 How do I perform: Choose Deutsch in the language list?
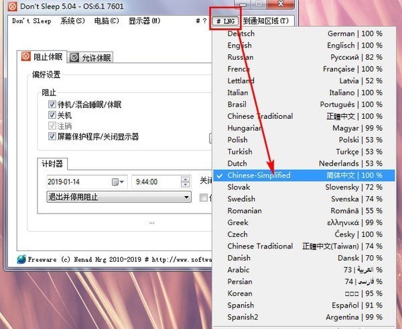pos(241,34)
